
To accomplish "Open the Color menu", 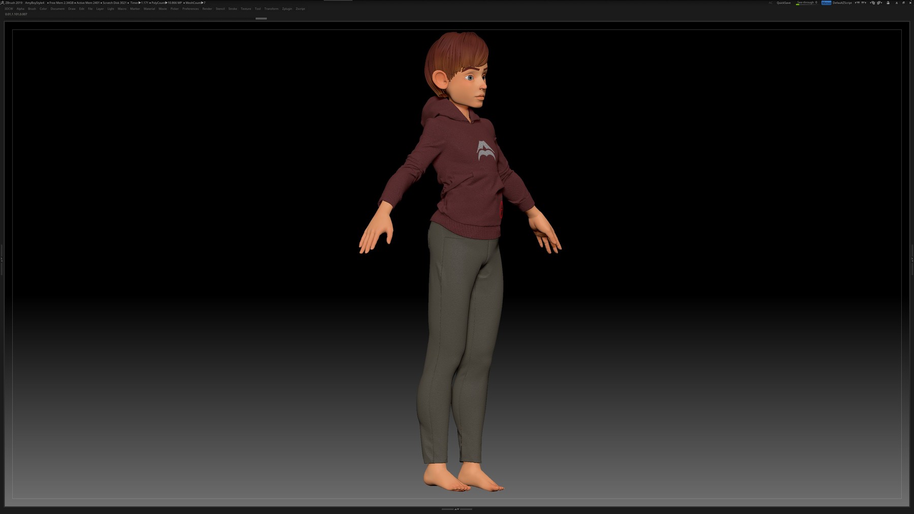I will [43, 9].
